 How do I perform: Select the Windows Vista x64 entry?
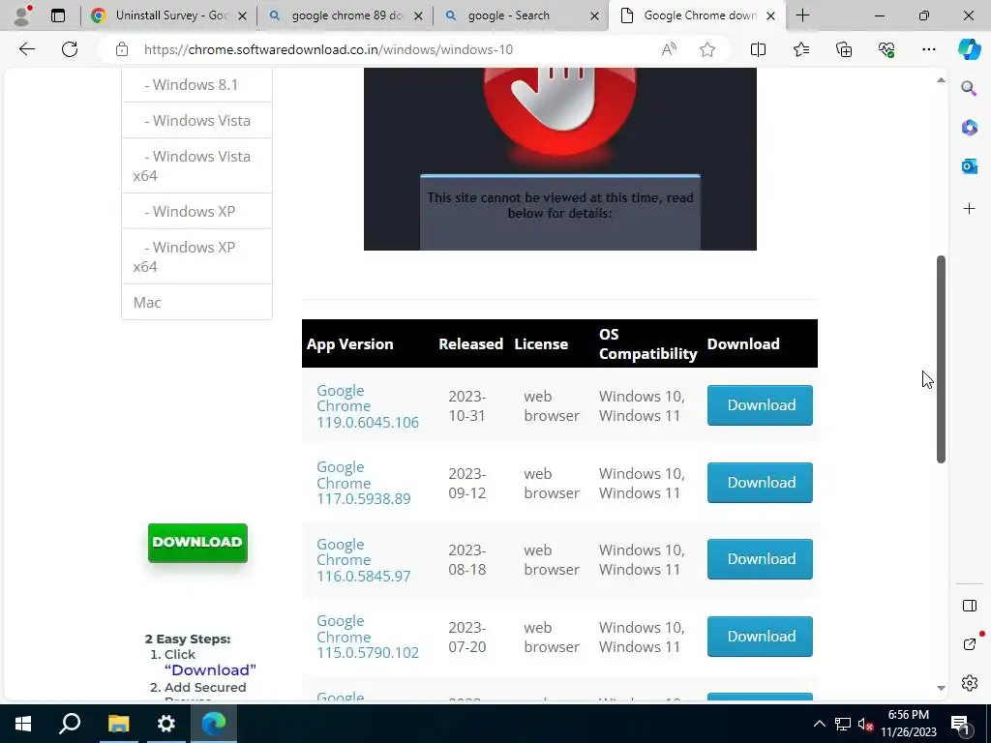[196, 165]
